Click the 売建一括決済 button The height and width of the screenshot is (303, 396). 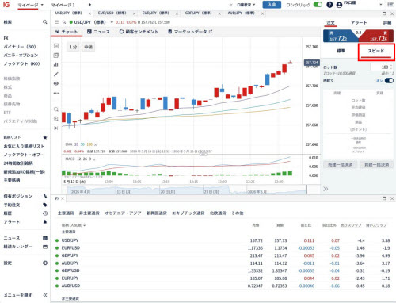pyautogui.click(x=340, y=165)
